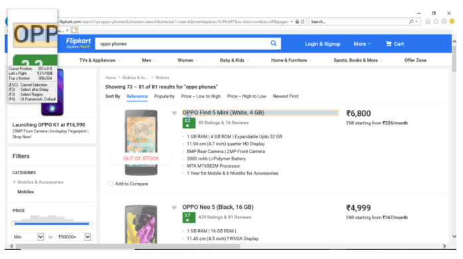The width and height of the screenshot is (463, 259).
Task: Click 45 Ratings & 16 Reviews text
Action: click(223, 123)
